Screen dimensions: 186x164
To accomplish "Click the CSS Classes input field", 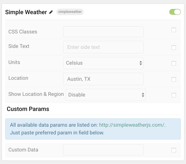I will coord(103,32).
